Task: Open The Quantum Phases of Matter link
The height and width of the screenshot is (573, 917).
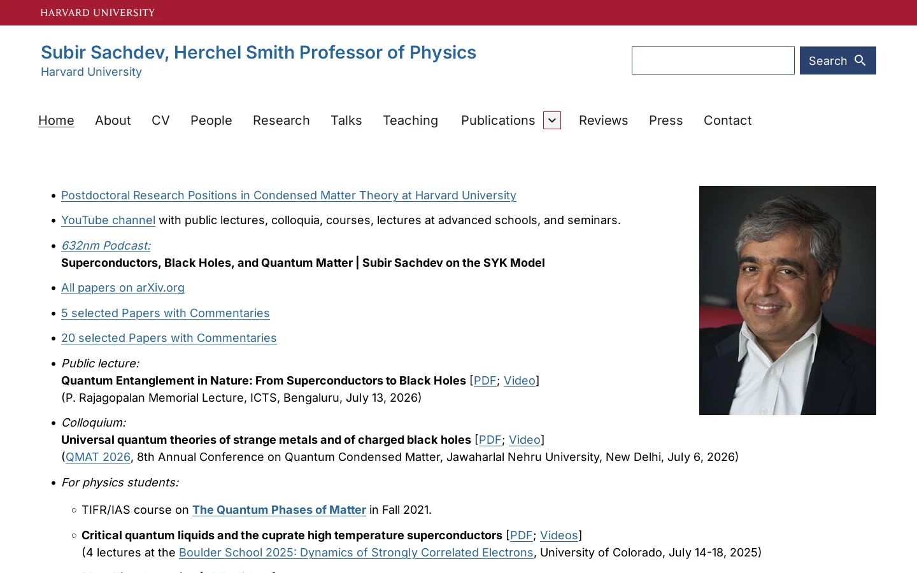Action: pyautogui.click(x=279, y=510)
